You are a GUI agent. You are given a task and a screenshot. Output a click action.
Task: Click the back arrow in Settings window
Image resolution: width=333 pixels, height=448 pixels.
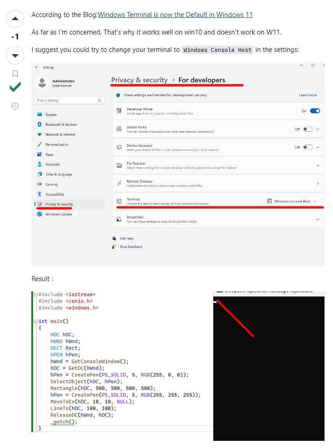(x=36, y=68)
